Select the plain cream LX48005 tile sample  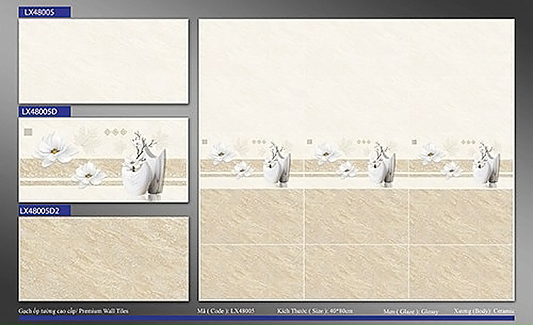click(x=104, y=61)
